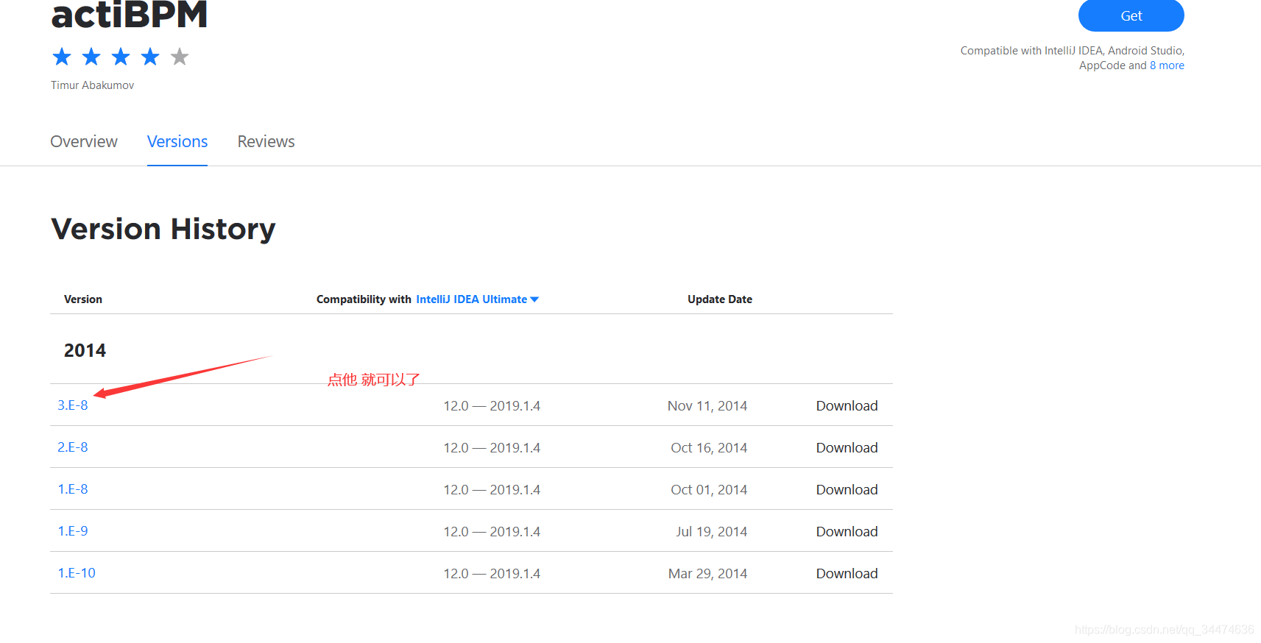Image resolution: width=1261 pixels, height=643 pixels.
Task: Download the Mar 29, 2014 release
Action: 847,574
